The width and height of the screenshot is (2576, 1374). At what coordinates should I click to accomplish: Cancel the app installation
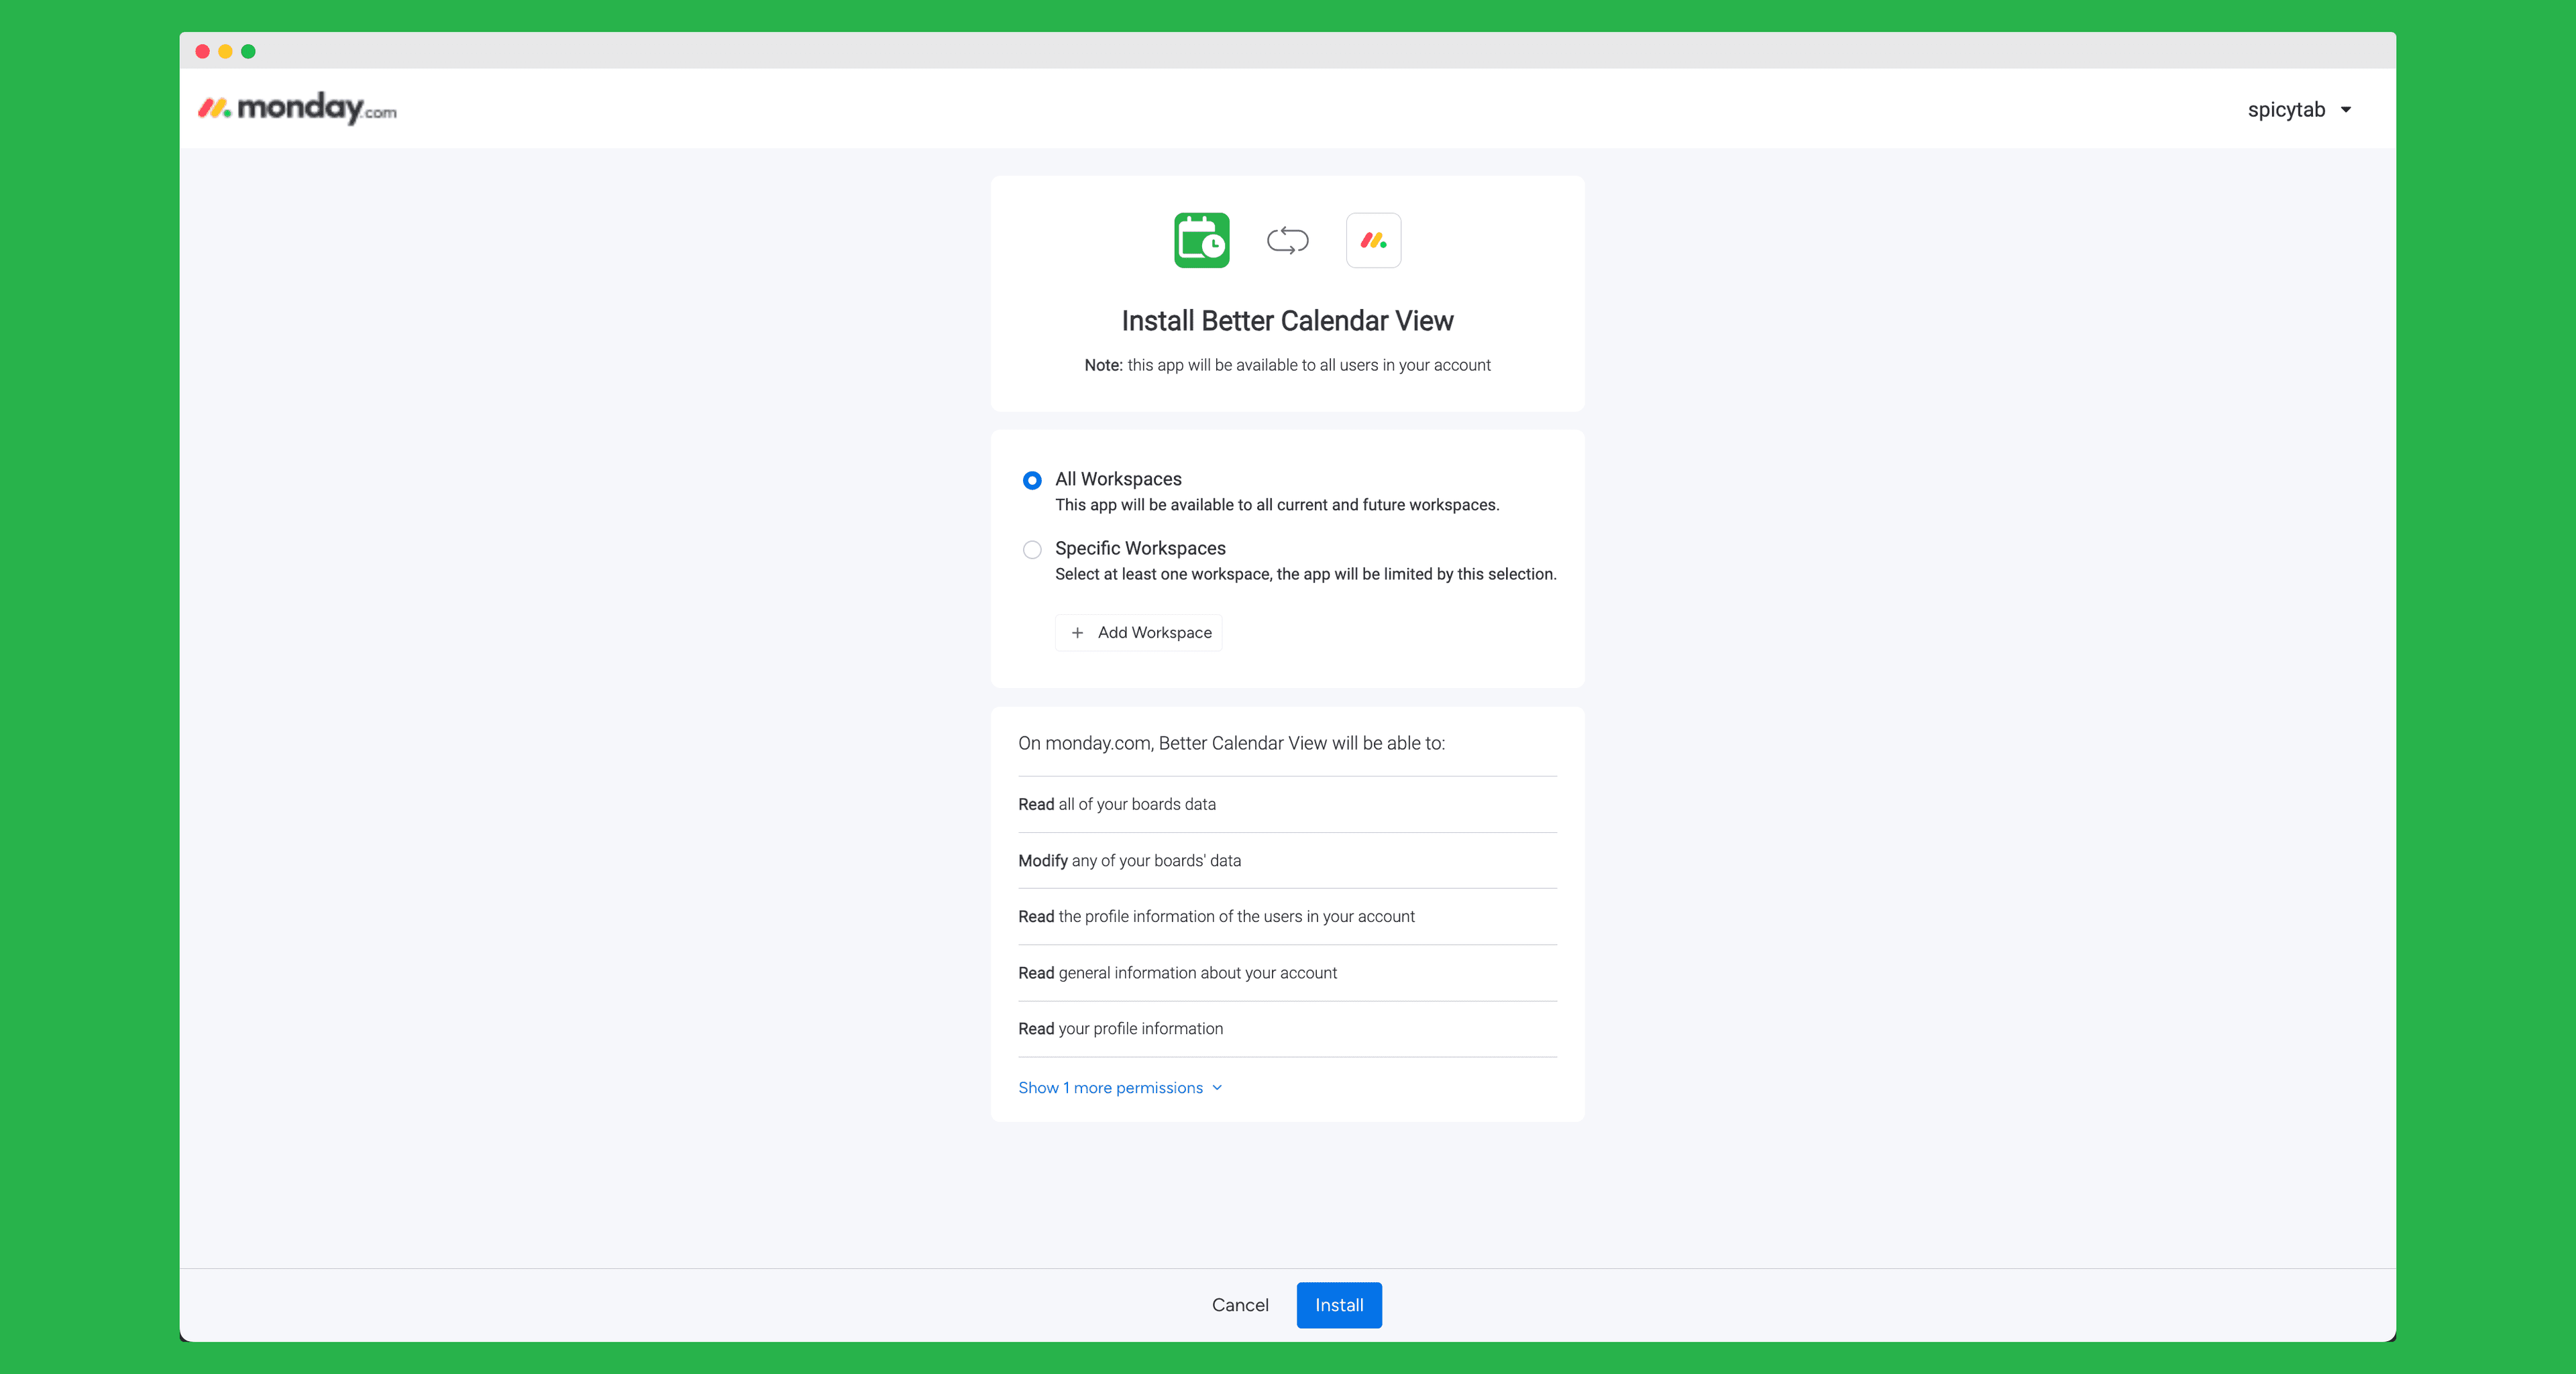(x=1240, y=1305)
